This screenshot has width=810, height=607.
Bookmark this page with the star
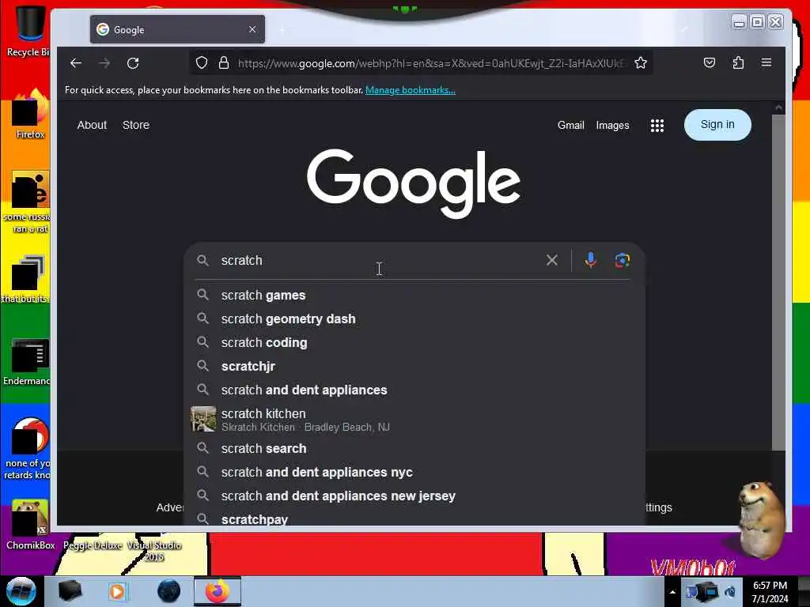[641, 63]
